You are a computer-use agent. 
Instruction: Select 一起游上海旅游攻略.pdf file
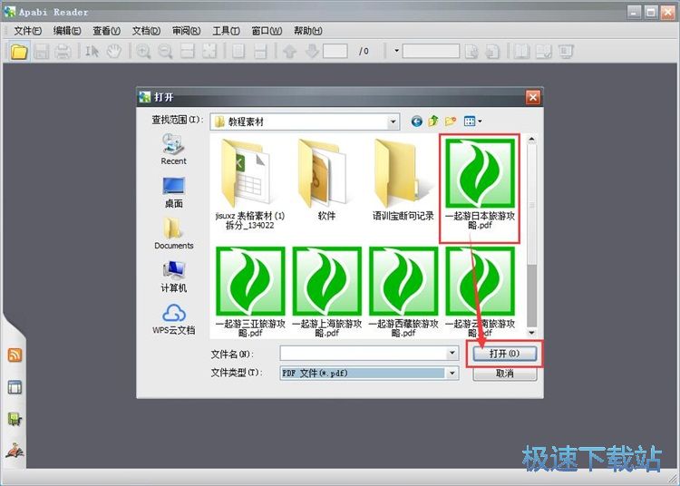[326, 292]
